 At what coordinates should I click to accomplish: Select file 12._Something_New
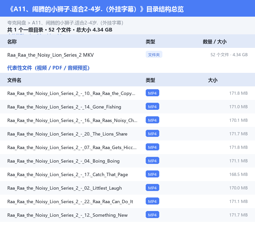(x=67, y=215)
